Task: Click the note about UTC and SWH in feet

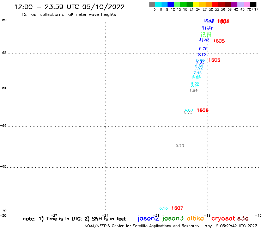Action: click(74, 219)
